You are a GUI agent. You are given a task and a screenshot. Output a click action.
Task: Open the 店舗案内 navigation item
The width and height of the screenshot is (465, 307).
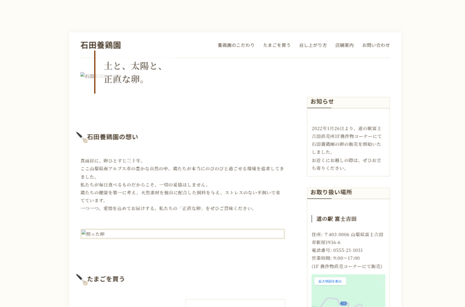(x=344, y=45)
